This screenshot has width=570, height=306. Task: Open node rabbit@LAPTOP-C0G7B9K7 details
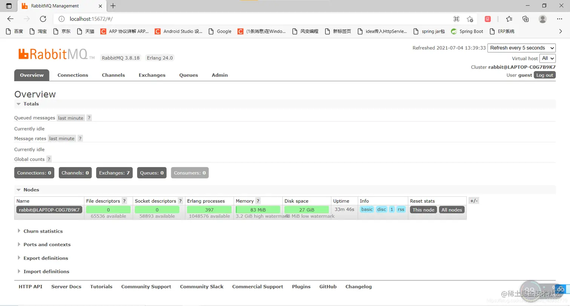point(49,210)
